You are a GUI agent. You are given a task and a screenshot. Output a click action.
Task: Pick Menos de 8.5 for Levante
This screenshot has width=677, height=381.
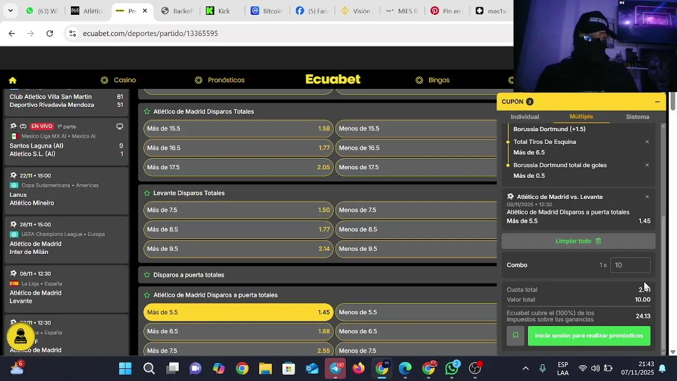pyautogui.click(x=417, y=229)
